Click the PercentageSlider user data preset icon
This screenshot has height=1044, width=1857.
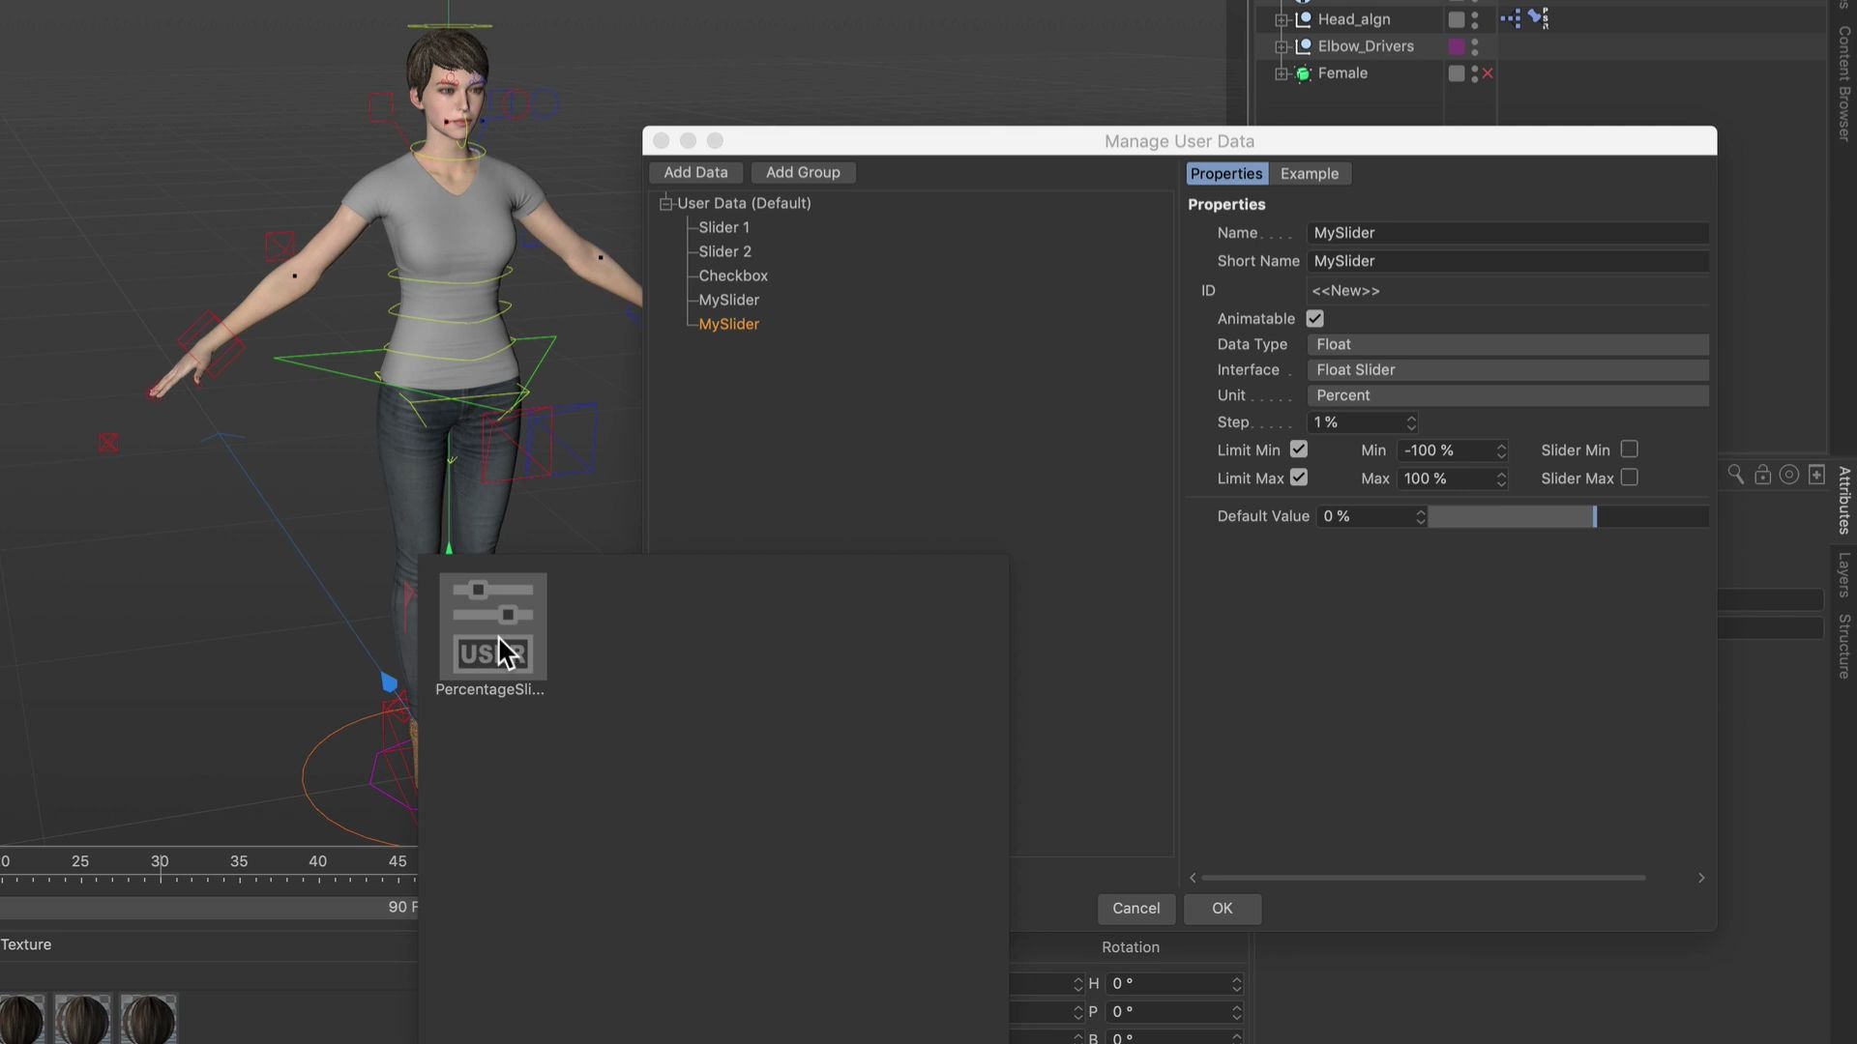(492, 626)
